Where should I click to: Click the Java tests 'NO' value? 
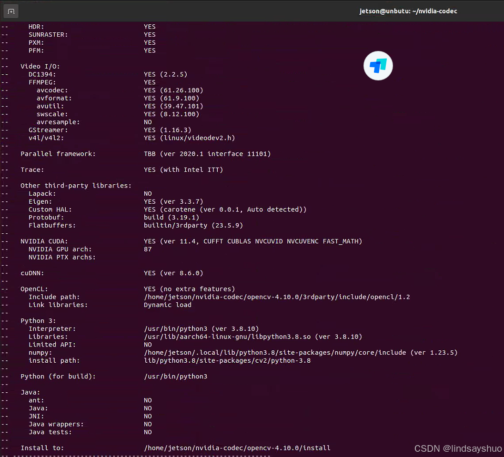click(x=148, y=432)
